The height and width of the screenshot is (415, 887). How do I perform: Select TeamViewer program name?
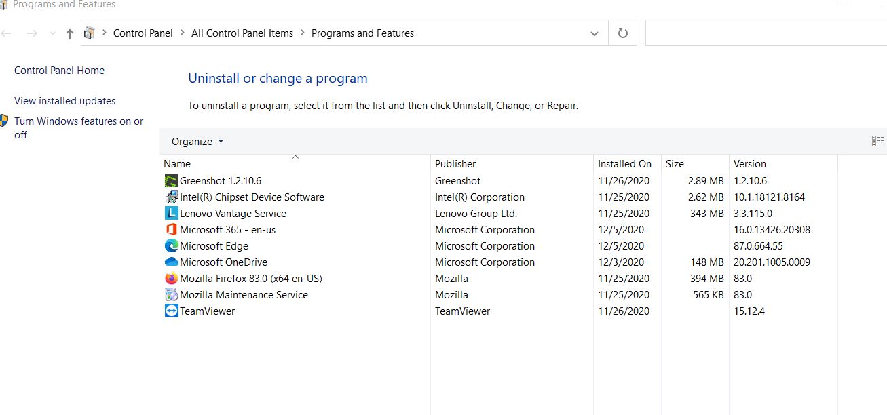(x=207, y=311)
